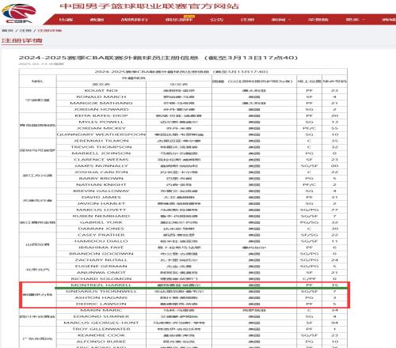
Task: Open the 公告 nav menu item
Action: (x=216, y=20)
